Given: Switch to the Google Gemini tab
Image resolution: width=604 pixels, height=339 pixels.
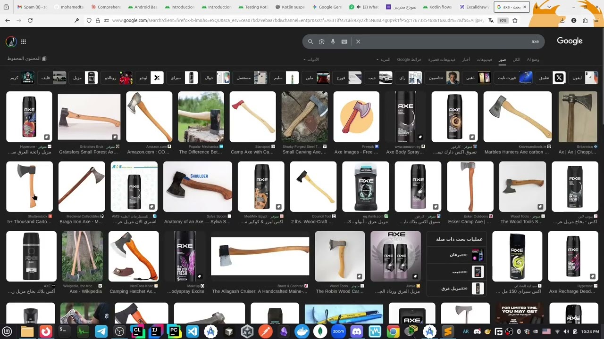Looking at the screenshot, I should (x=327, y=7).
